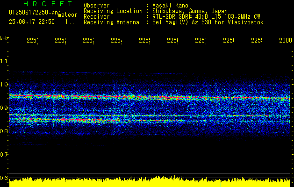Click the 0.8 frequency axis label

click(x=4, y=131)
